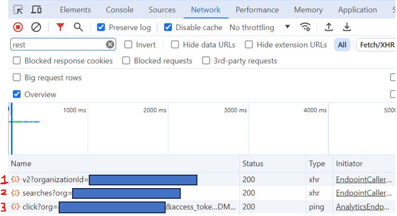Enable the Invert filter checkbox

pos(128,45)
